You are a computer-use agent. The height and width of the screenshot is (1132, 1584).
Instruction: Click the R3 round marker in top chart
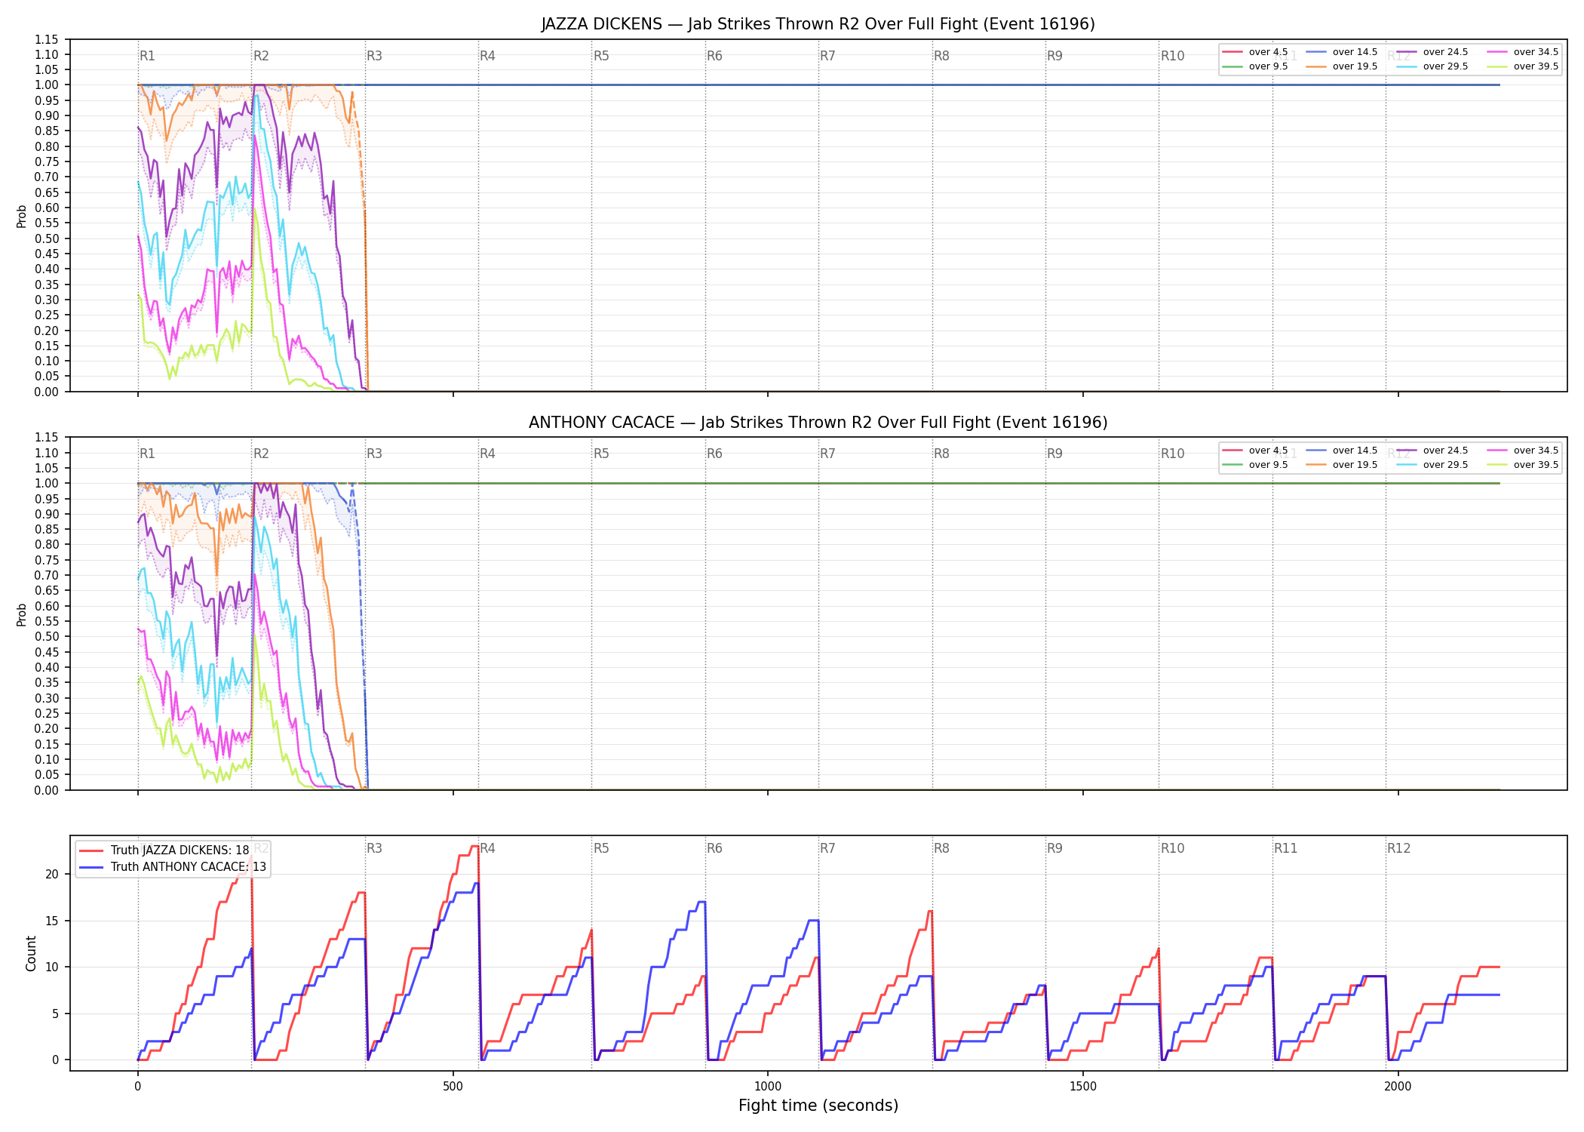pyautogui.click(x=374, y=56)
